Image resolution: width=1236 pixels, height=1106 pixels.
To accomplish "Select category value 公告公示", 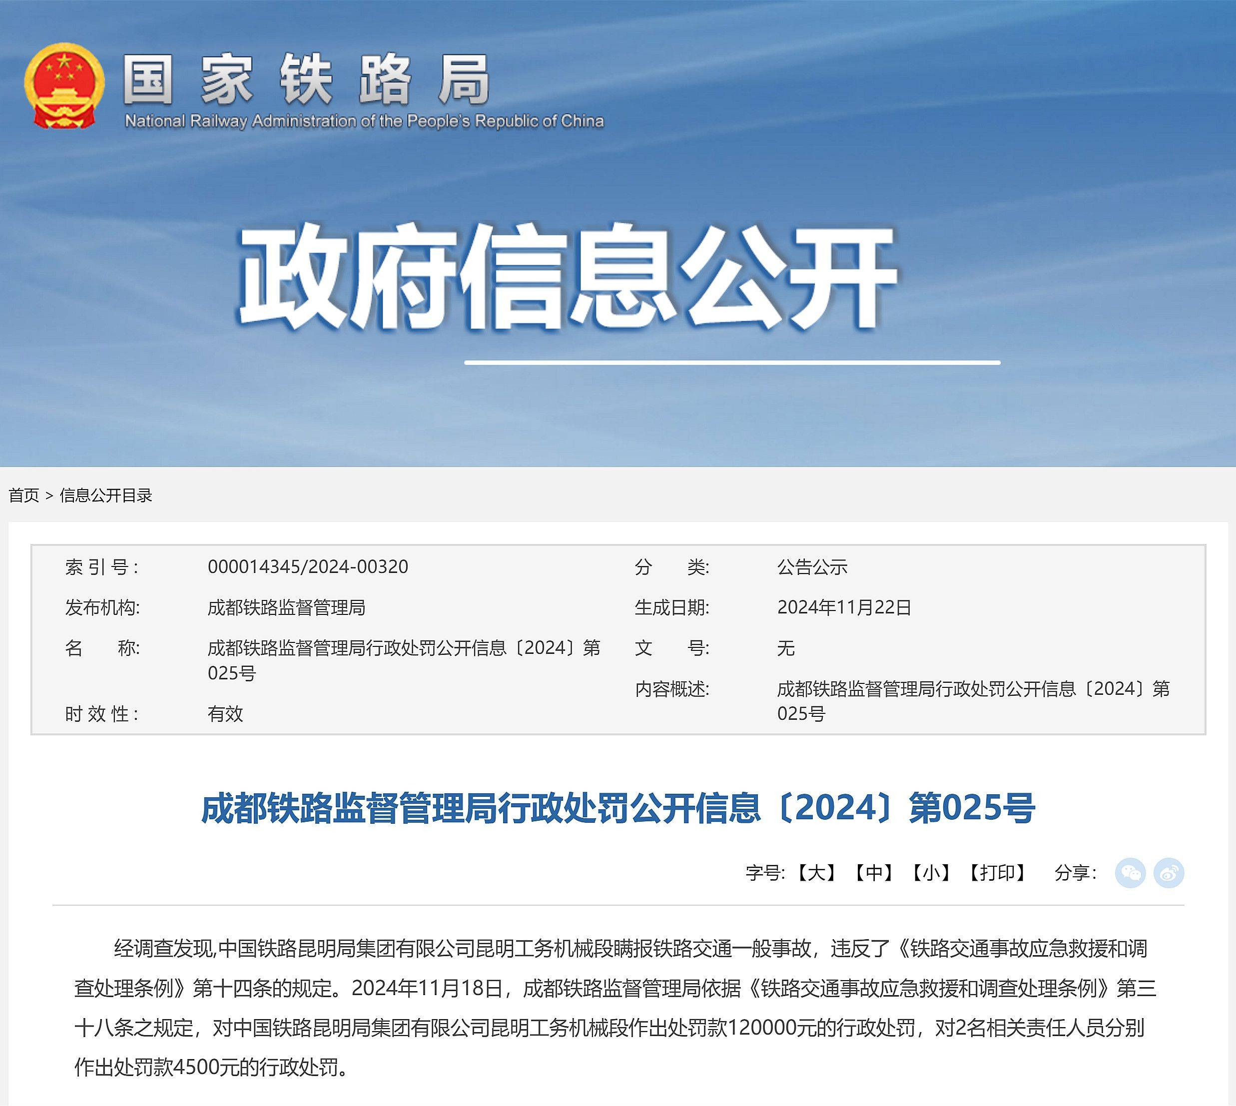I will click(812, 567).
